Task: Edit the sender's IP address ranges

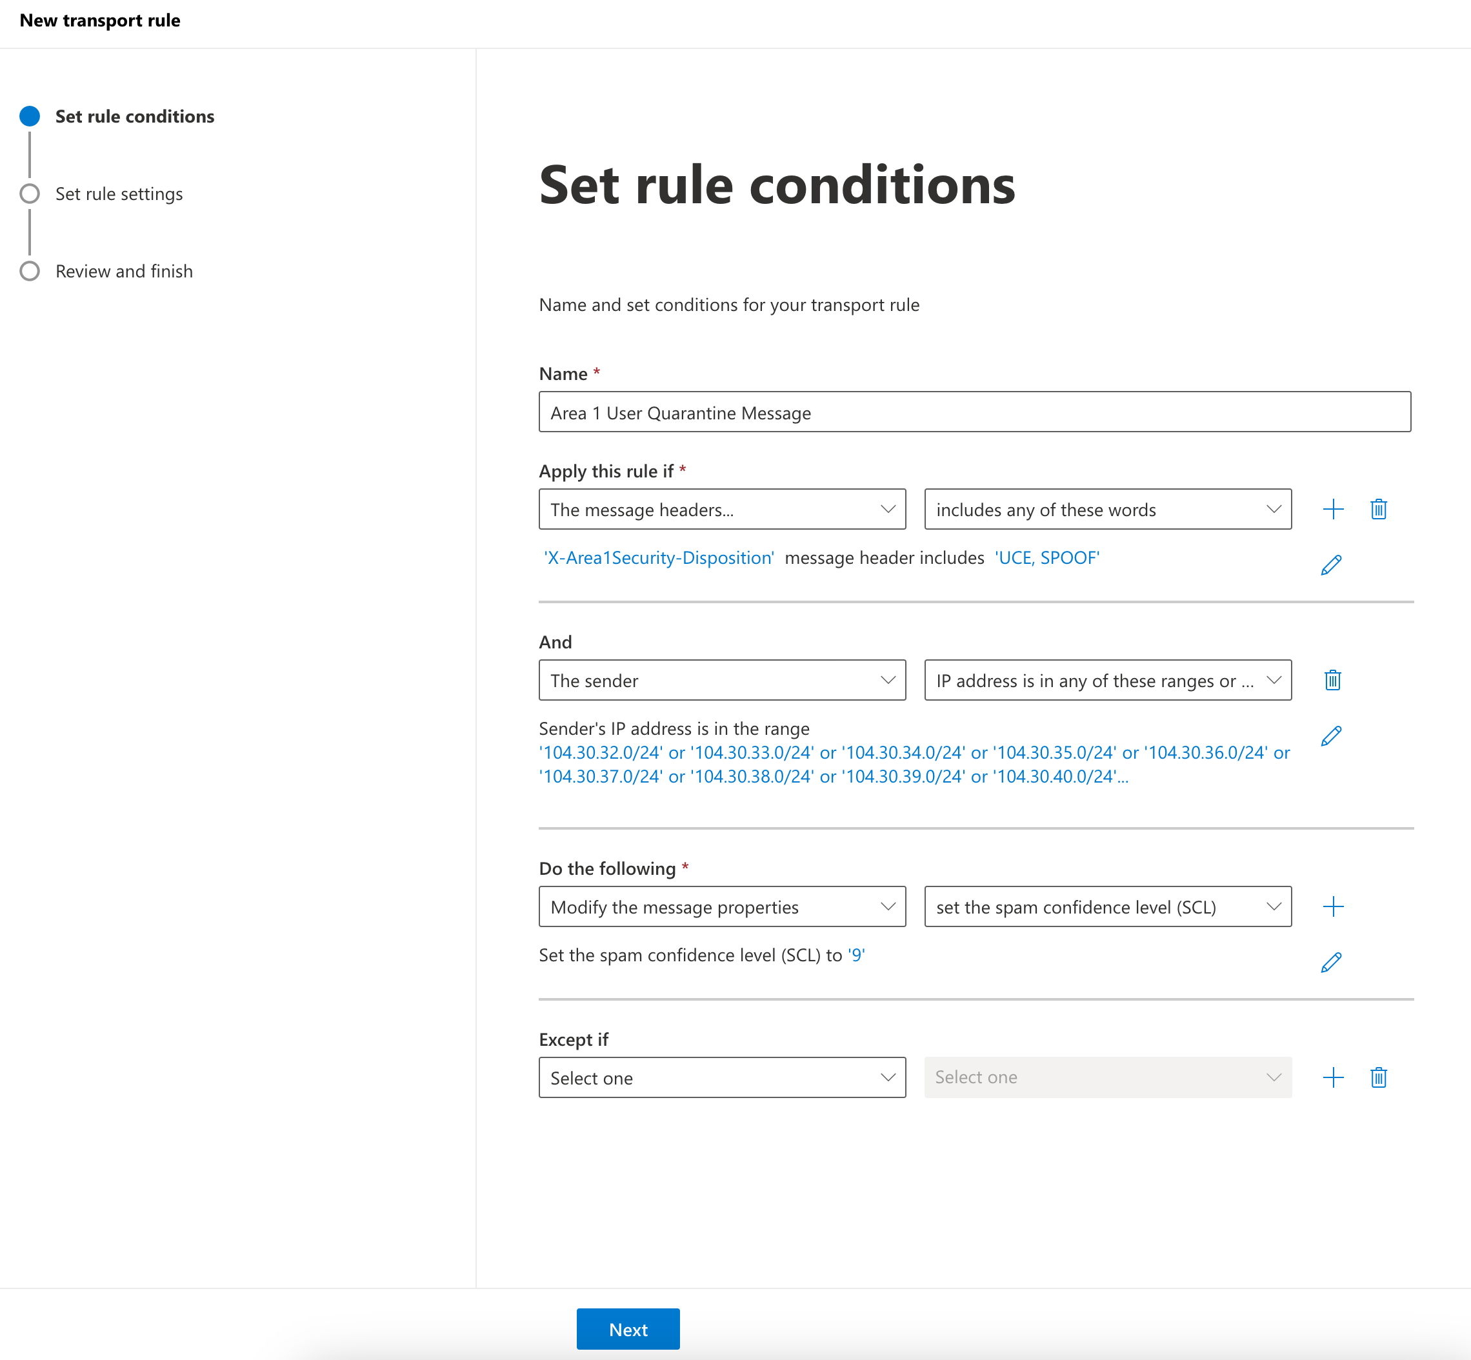Action: 1330,734
